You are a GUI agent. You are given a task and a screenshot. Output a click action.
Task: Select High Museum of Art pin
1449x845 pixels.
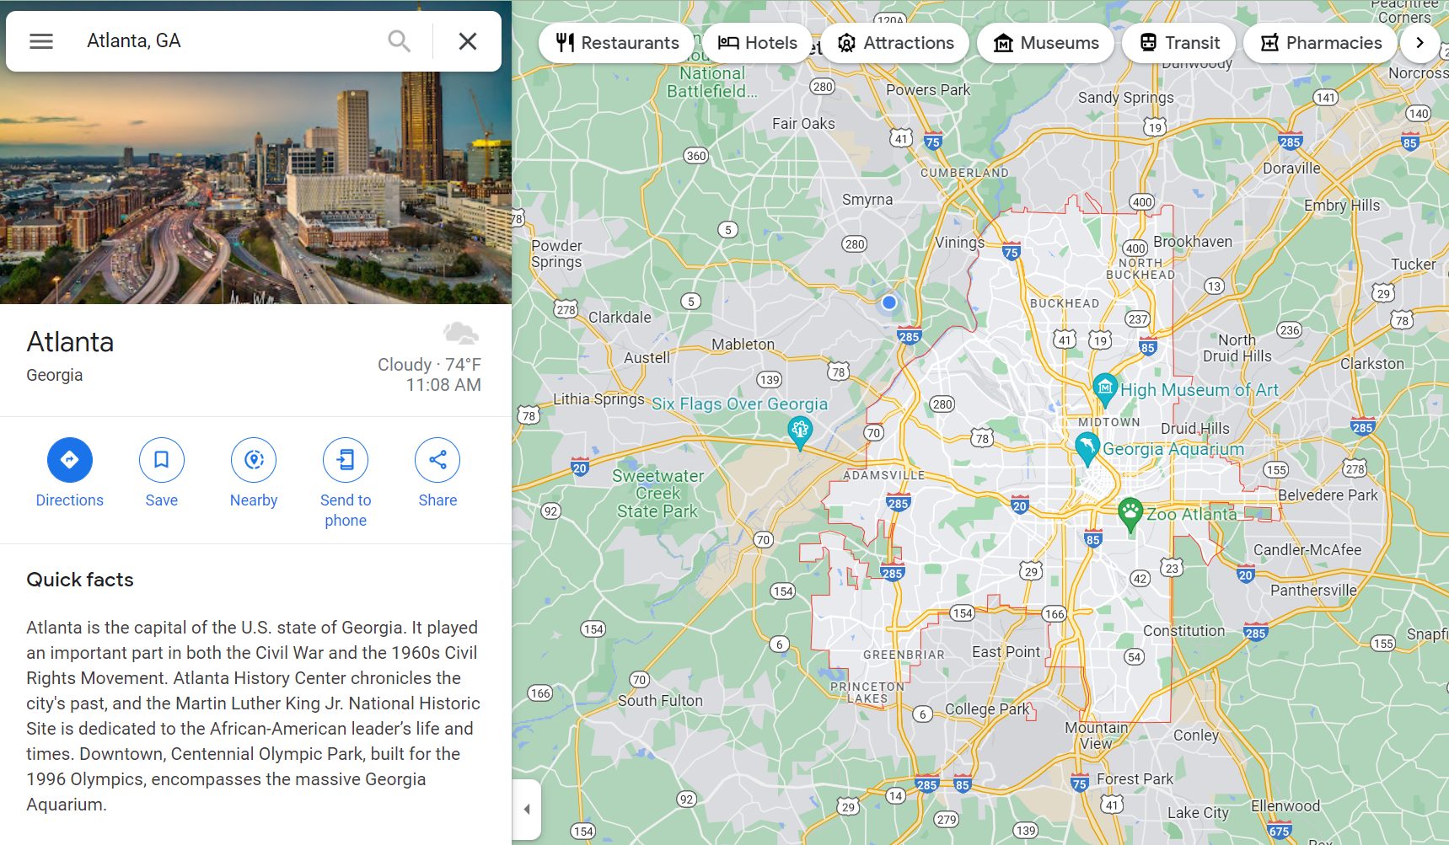pos(1104,388)
